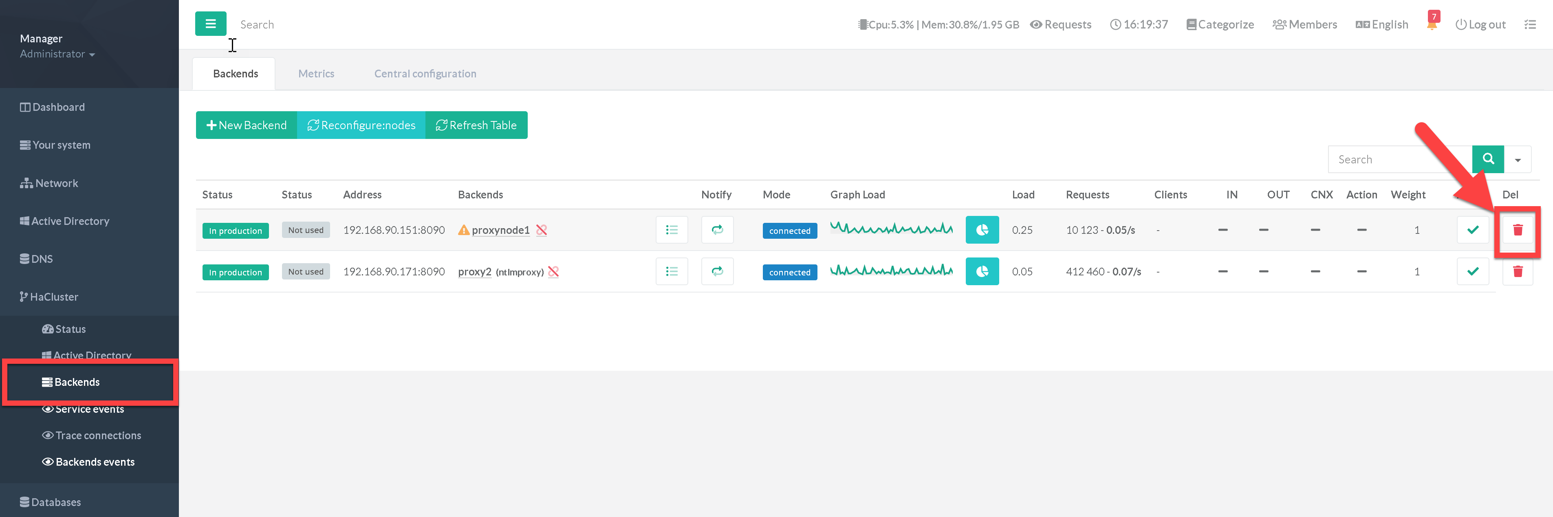Click notify sync icon for proxynode1
Viewport: 1553px width, 517px height.
tap(717, 230)
